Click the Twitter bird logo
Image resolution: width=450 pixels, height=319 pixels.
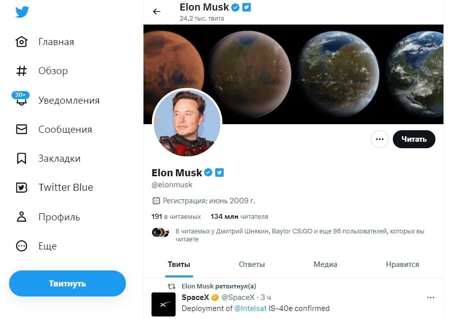[x=22, y=12]
